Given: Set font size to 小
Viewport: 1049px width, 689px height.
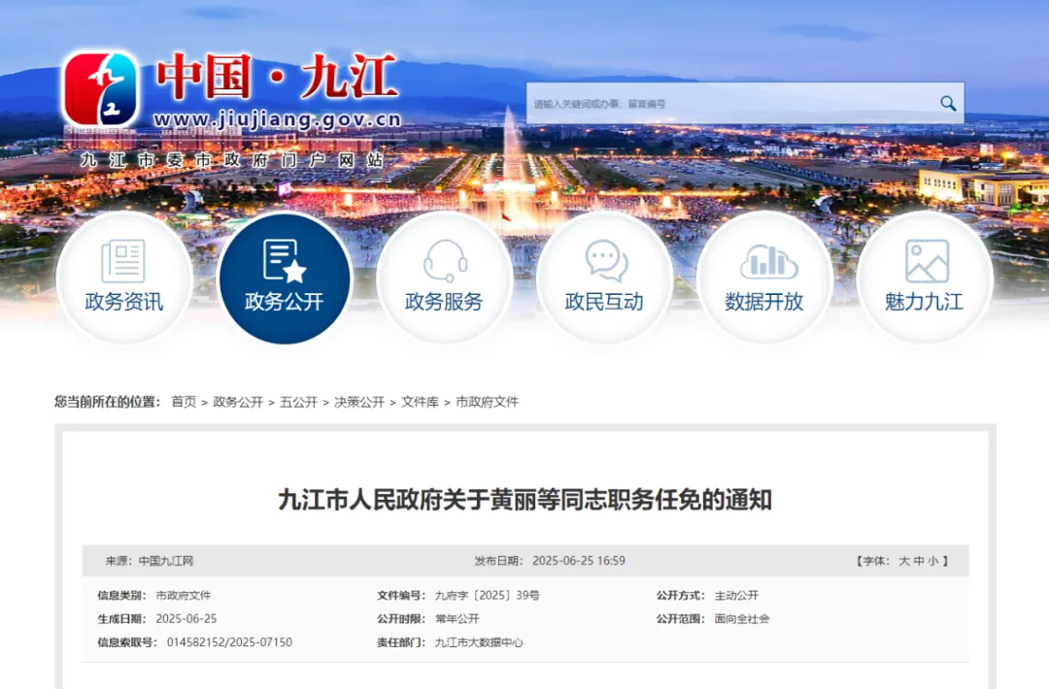Looking at the screenshot, I should 932,561.
